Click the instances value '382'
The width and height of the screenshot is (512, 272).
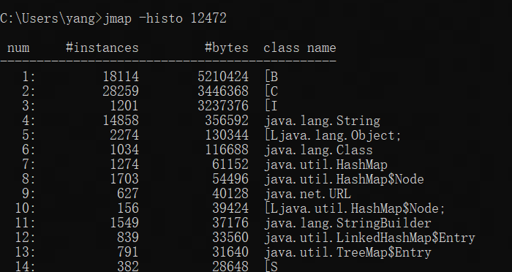click(128, 266)
